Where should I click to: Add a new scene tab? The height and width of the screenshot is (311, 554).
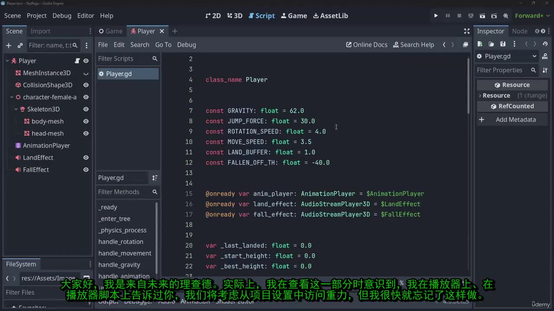175,31
